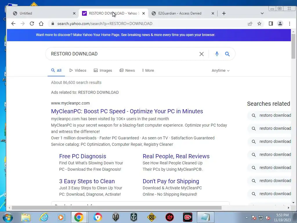Show hidden system tray icons

(247, 217)
